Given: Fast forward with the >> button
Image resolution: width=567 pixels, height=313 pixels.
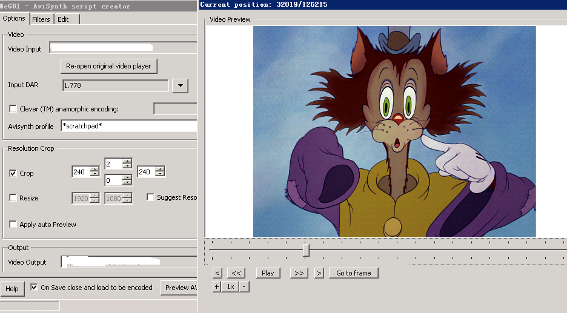Looking at the screenshot, I should 299,273.
